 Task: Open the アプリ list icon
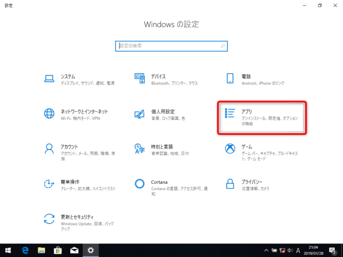[230, 113]
